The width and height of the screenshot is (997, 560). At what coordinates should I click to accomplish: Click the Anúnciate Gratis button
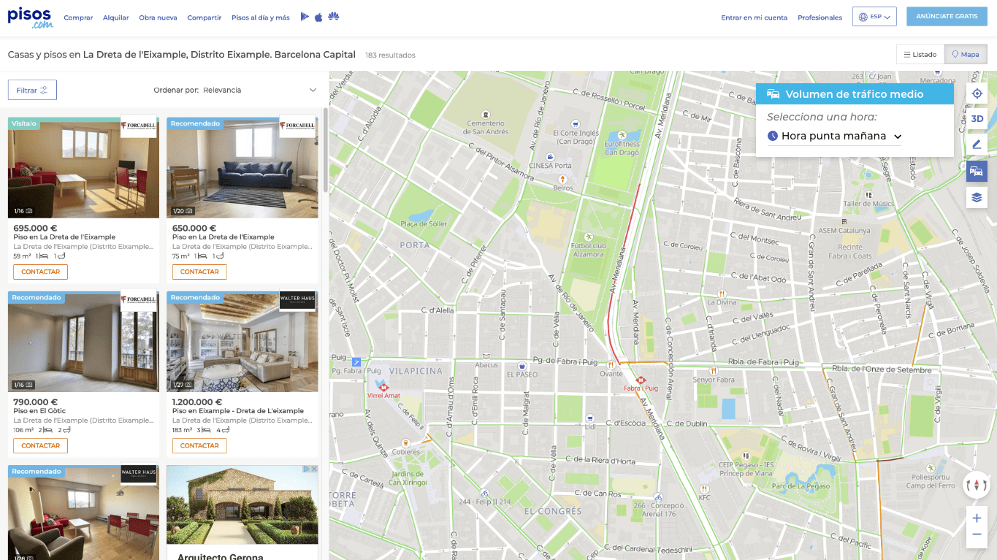coord(947,17)
